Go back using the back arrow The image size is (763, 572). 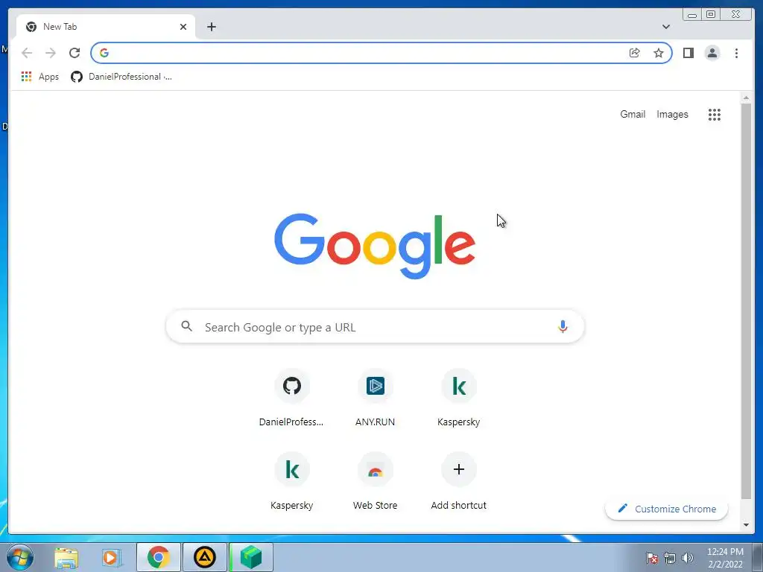pyautogui.click(x=27, y=53)
